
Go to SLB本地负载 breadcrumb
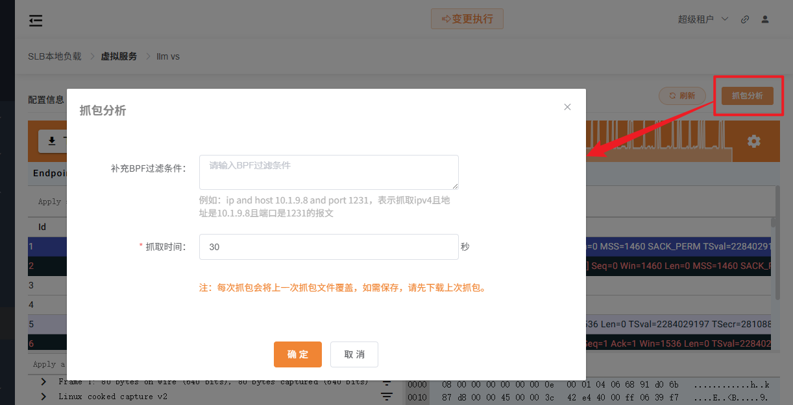click(x=55, y=56)
